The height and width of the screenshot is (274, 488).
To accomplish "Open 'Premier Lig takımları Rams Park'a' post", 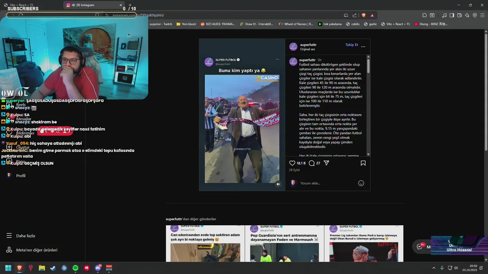I will pos(364,244).
